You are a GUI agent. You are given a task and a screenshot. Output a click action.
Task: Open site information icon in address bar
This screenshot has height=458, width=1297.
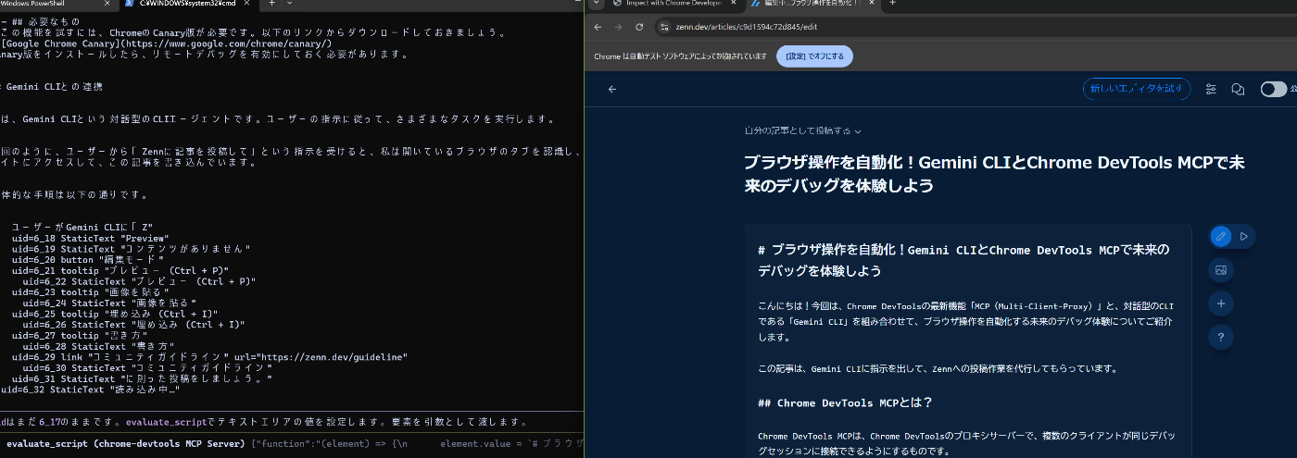pyautogui.click(x=664, y=27)
